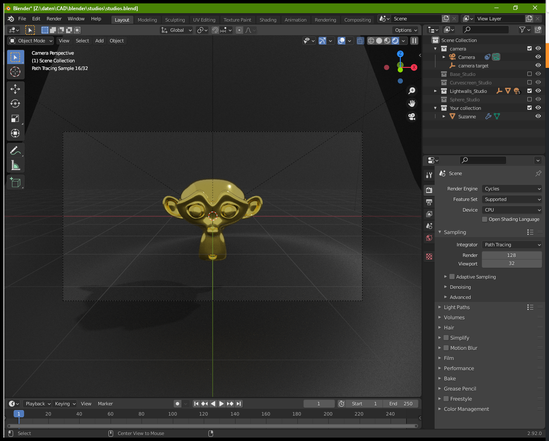
Task: Activate the Annotate tool
Action: pos(15,150)
